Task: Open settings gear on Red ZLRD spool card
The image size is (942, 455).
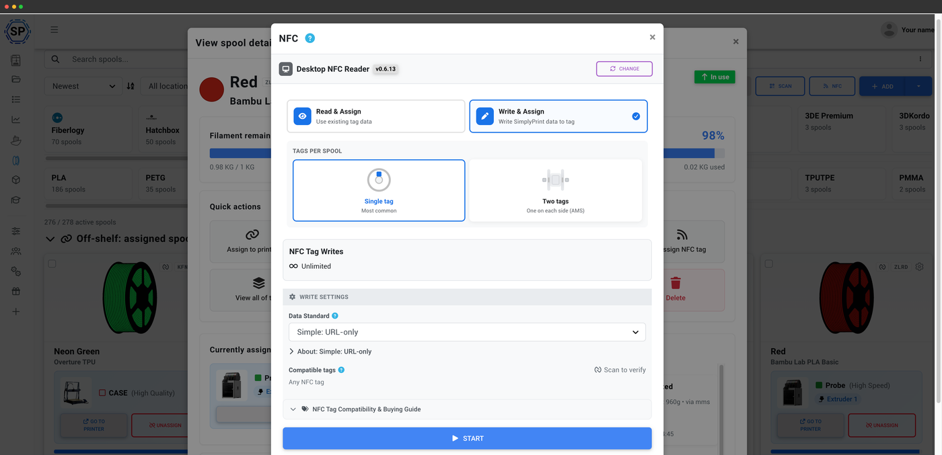Action: 919,267
